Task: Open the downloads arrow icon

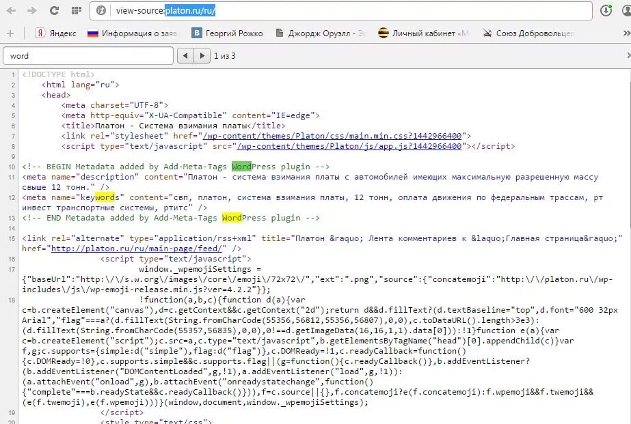Action: coord(606,10)
